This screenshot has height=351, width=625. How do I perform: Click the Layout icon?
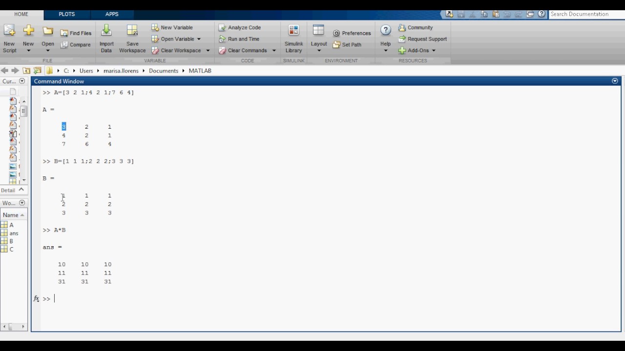click(318, 30)
